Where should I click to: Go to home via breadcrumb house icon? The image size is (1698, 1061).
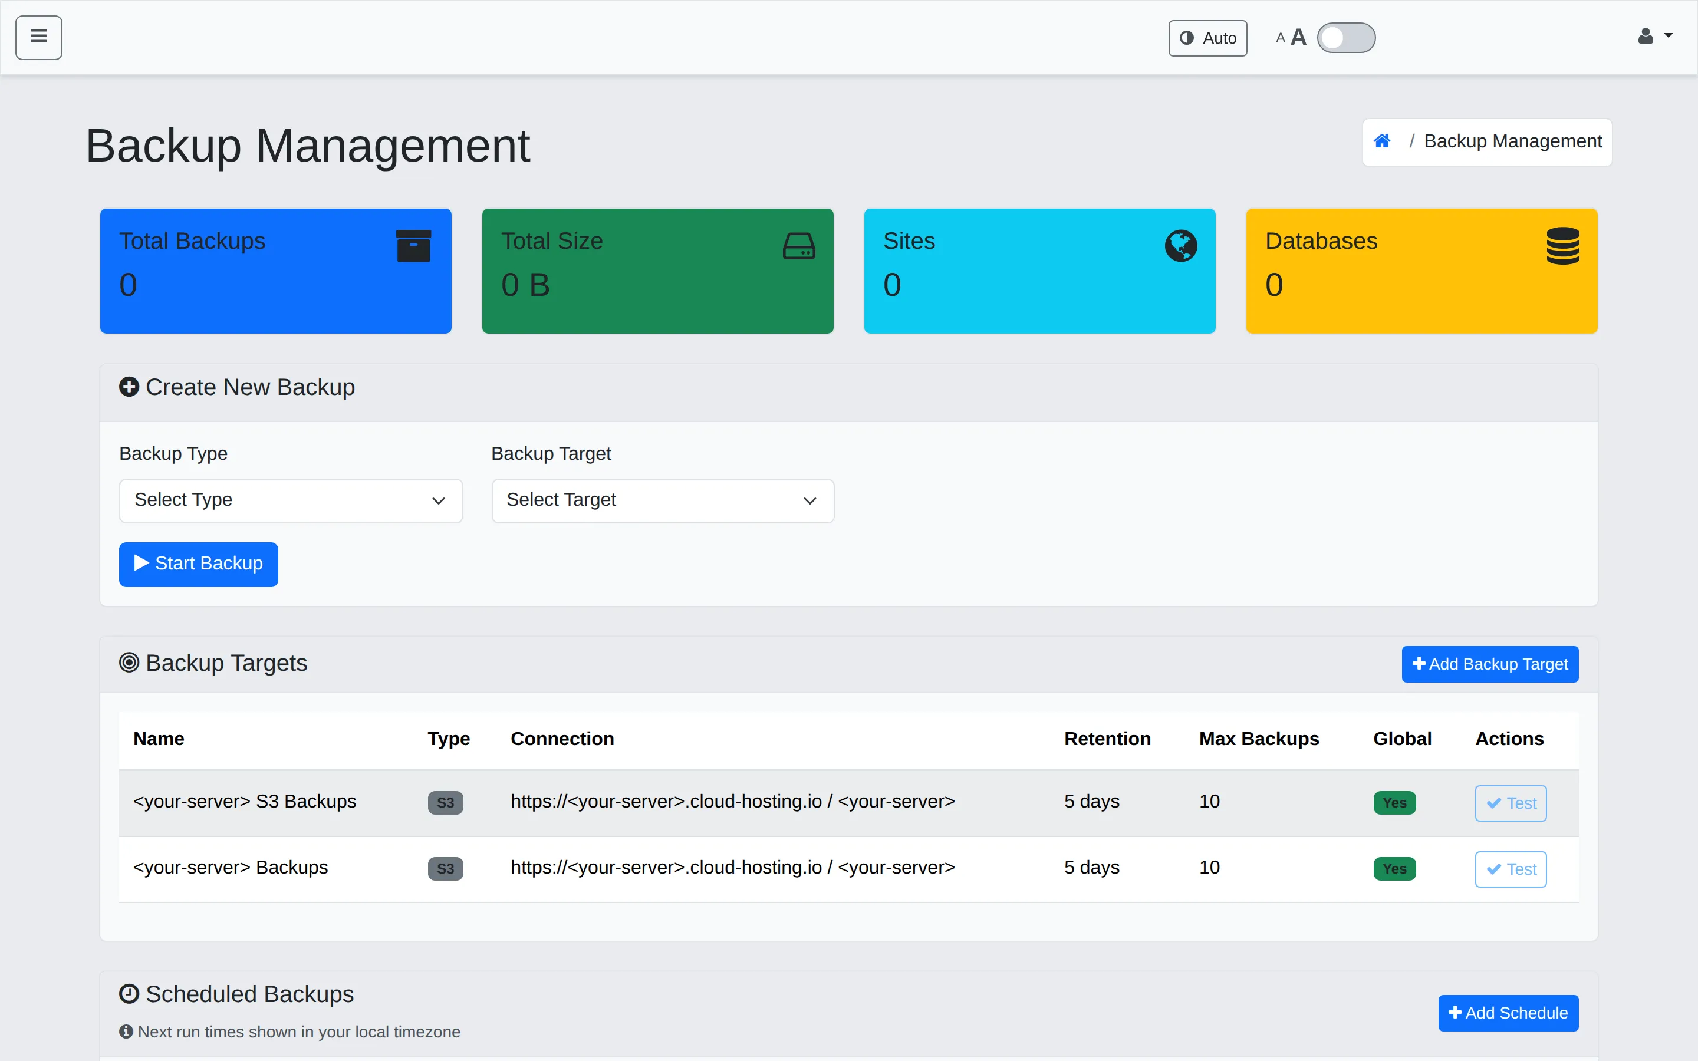click(x=1381, y=141)
